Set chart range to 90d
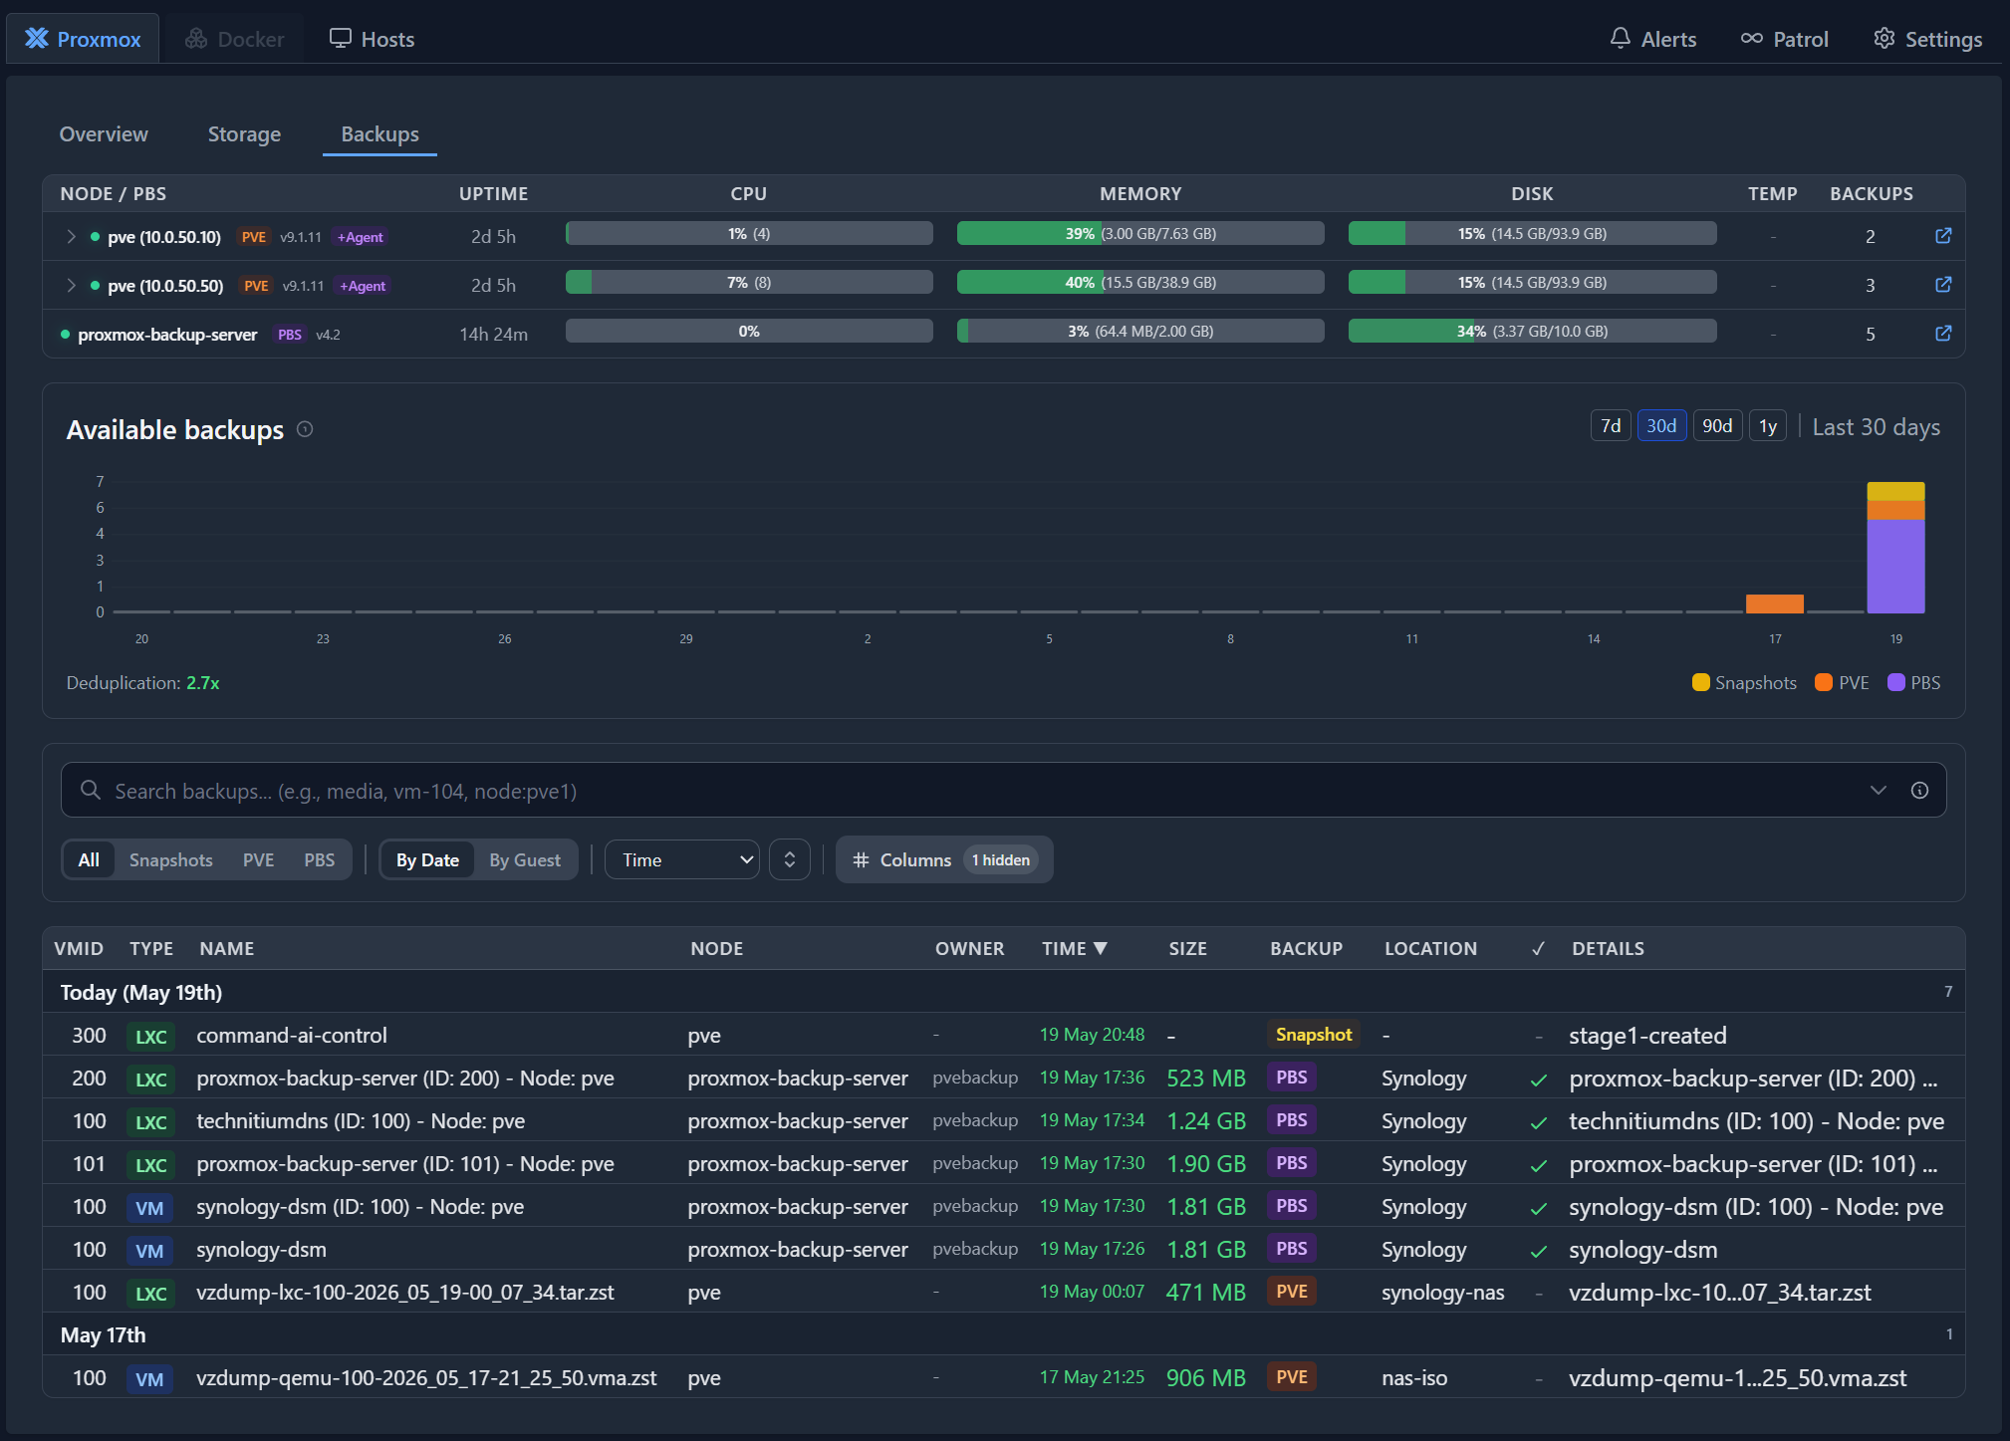Screen dimensions: 2010x1441 click(1717, 426)
